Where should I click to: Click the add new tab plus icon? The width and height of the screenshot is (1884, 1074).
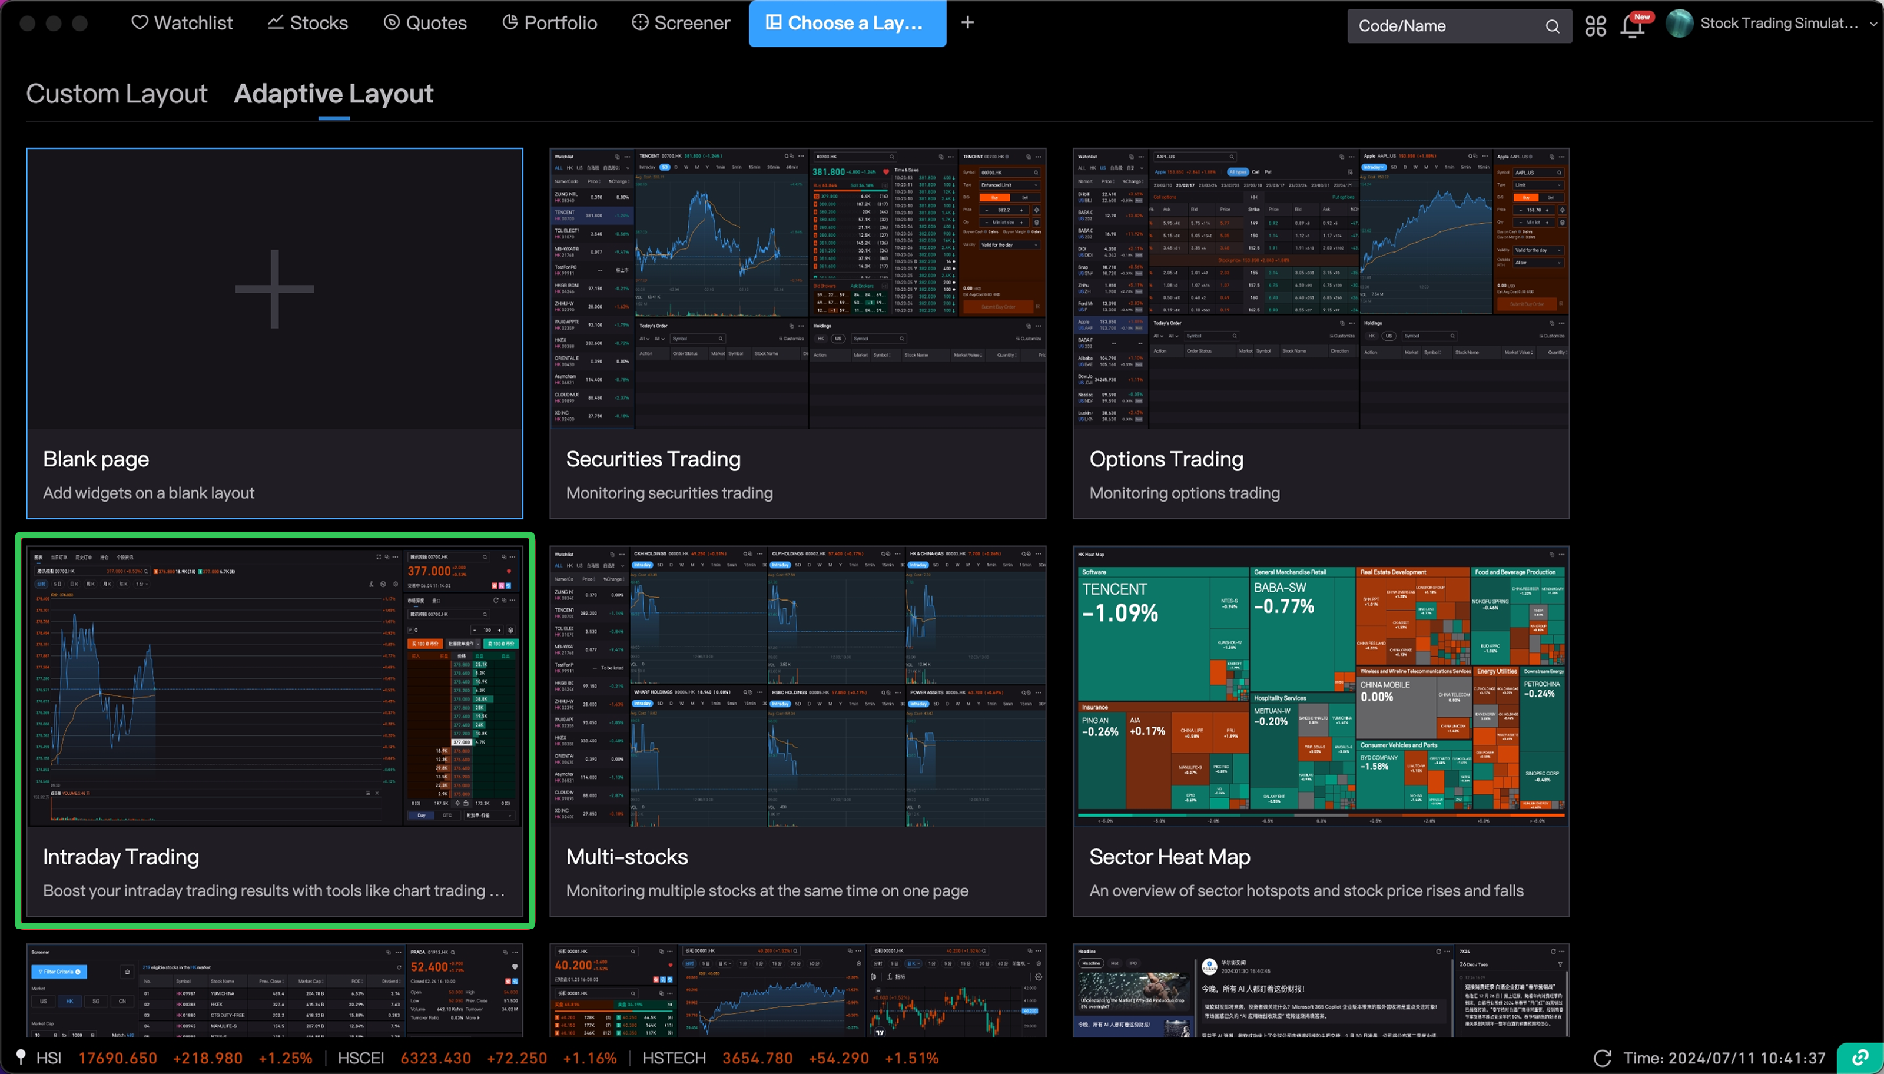point(967,23)
